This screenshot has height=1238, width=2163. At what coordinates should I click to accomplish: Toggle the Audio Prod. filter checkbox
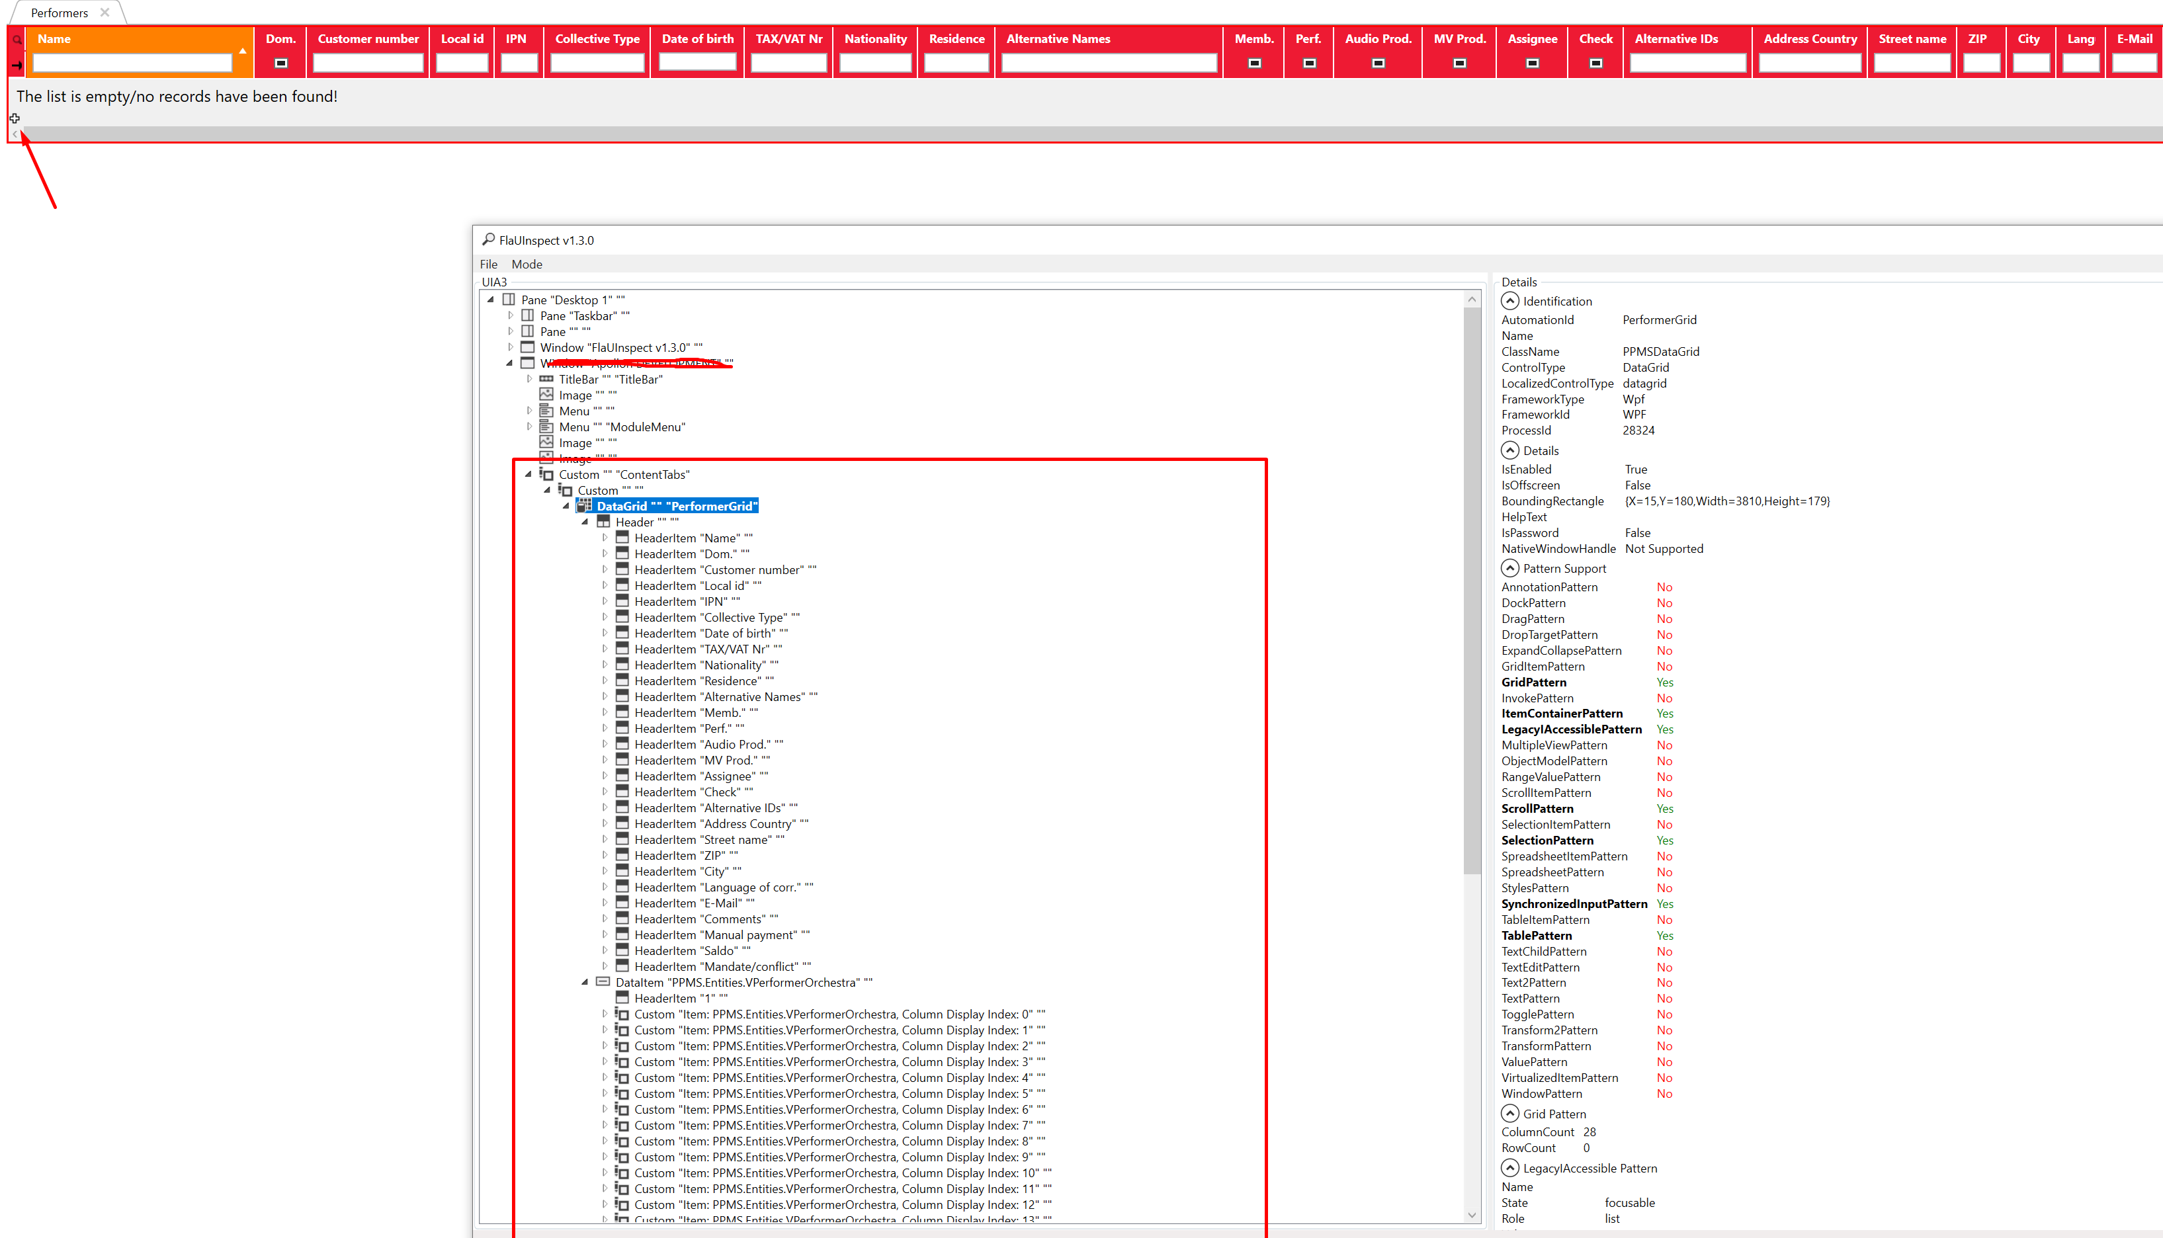[x=1377, y=62]
